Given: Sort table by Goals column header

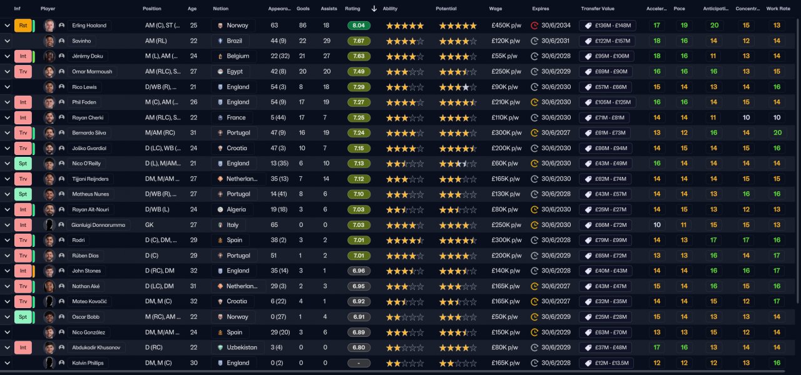Looking at the screenshot, I should pos(303,9).
